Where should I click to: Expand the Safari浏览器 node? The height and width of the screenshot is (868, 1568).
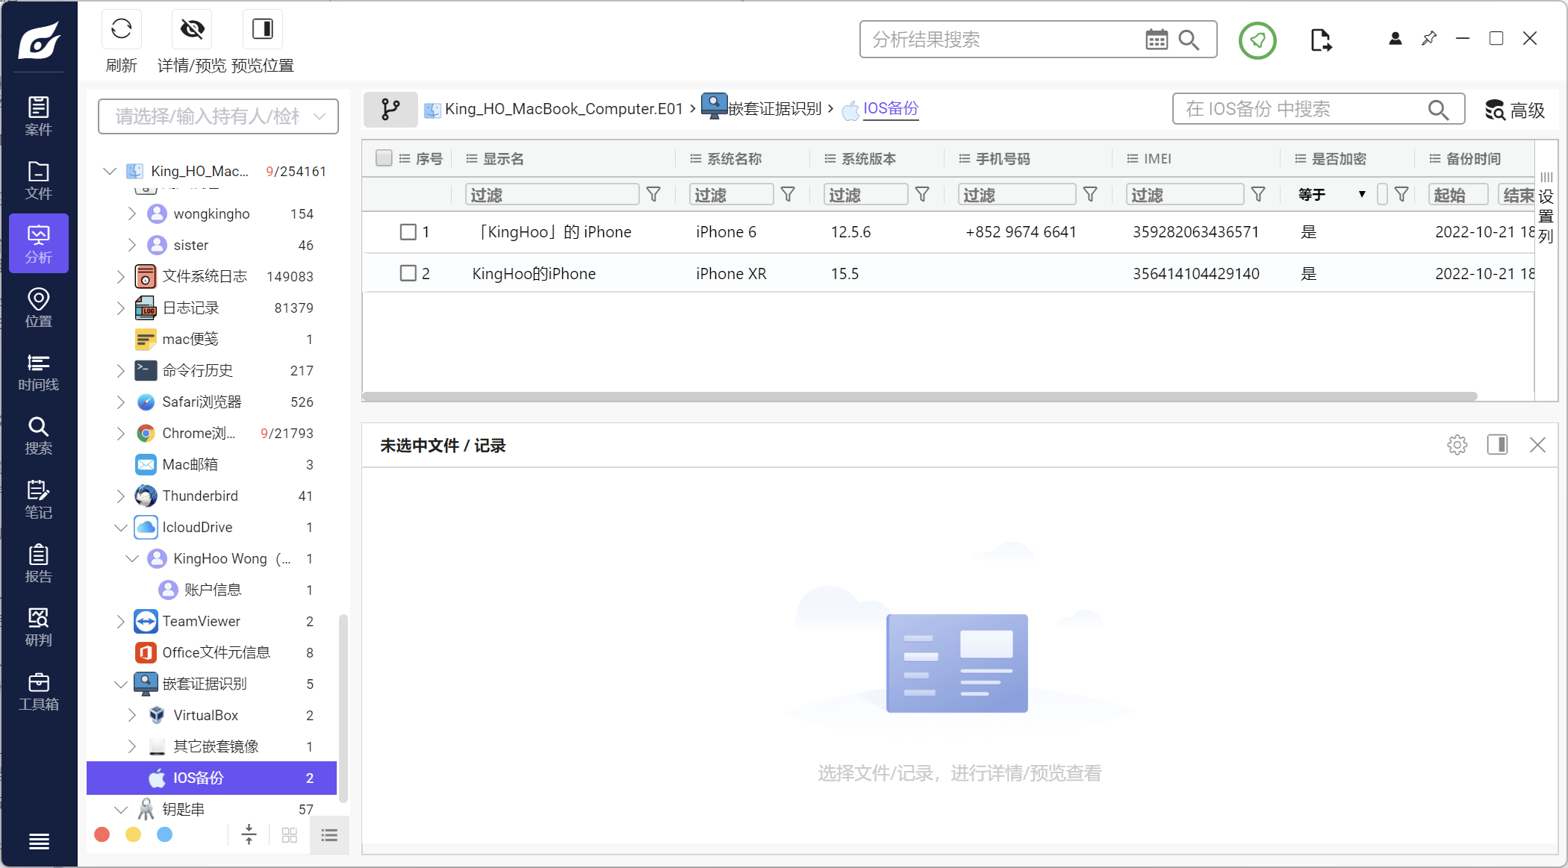120,402
